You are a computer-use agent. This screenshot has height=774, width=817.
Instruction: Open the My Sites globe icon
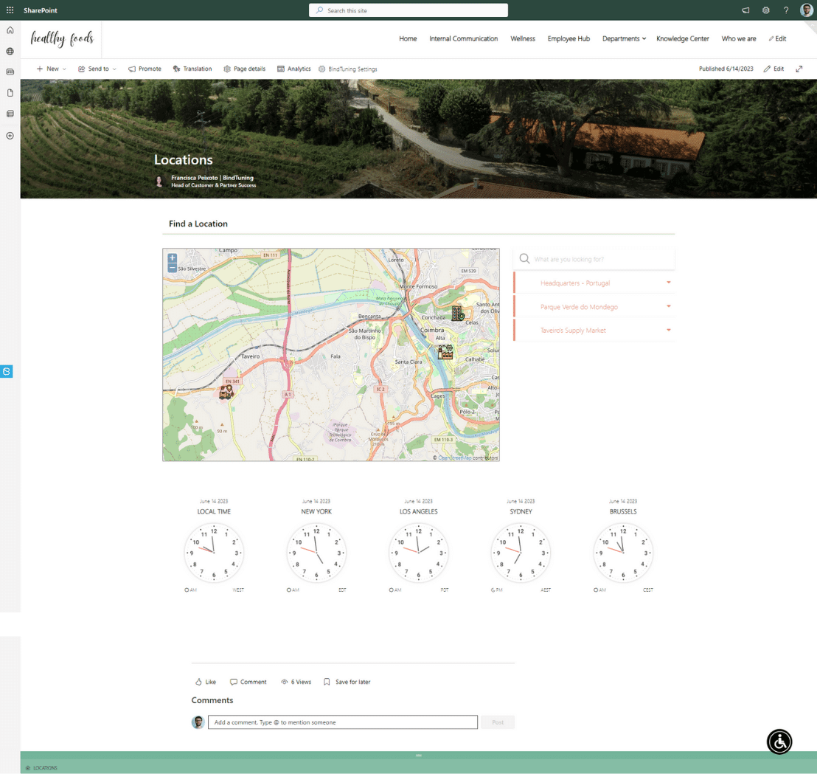point(10,51)
